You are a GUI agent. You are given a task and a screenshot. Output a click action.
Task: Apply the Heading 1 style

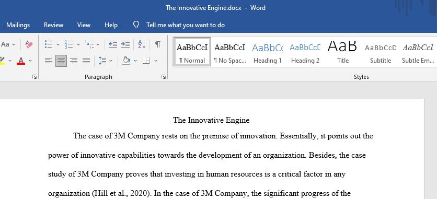(x=268, y=52)
